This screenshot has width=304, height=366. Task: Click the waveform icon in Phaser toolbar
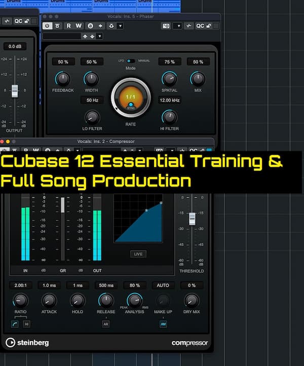click(x=188, y=26)
